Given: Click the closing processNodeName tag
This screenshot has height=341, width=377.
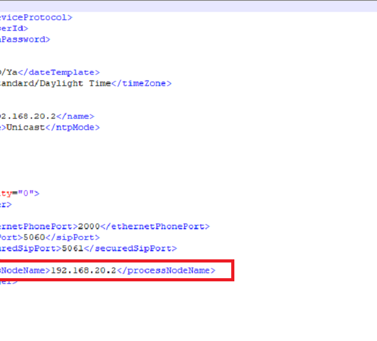Looking at the screenshot, I should pos(166,271).
